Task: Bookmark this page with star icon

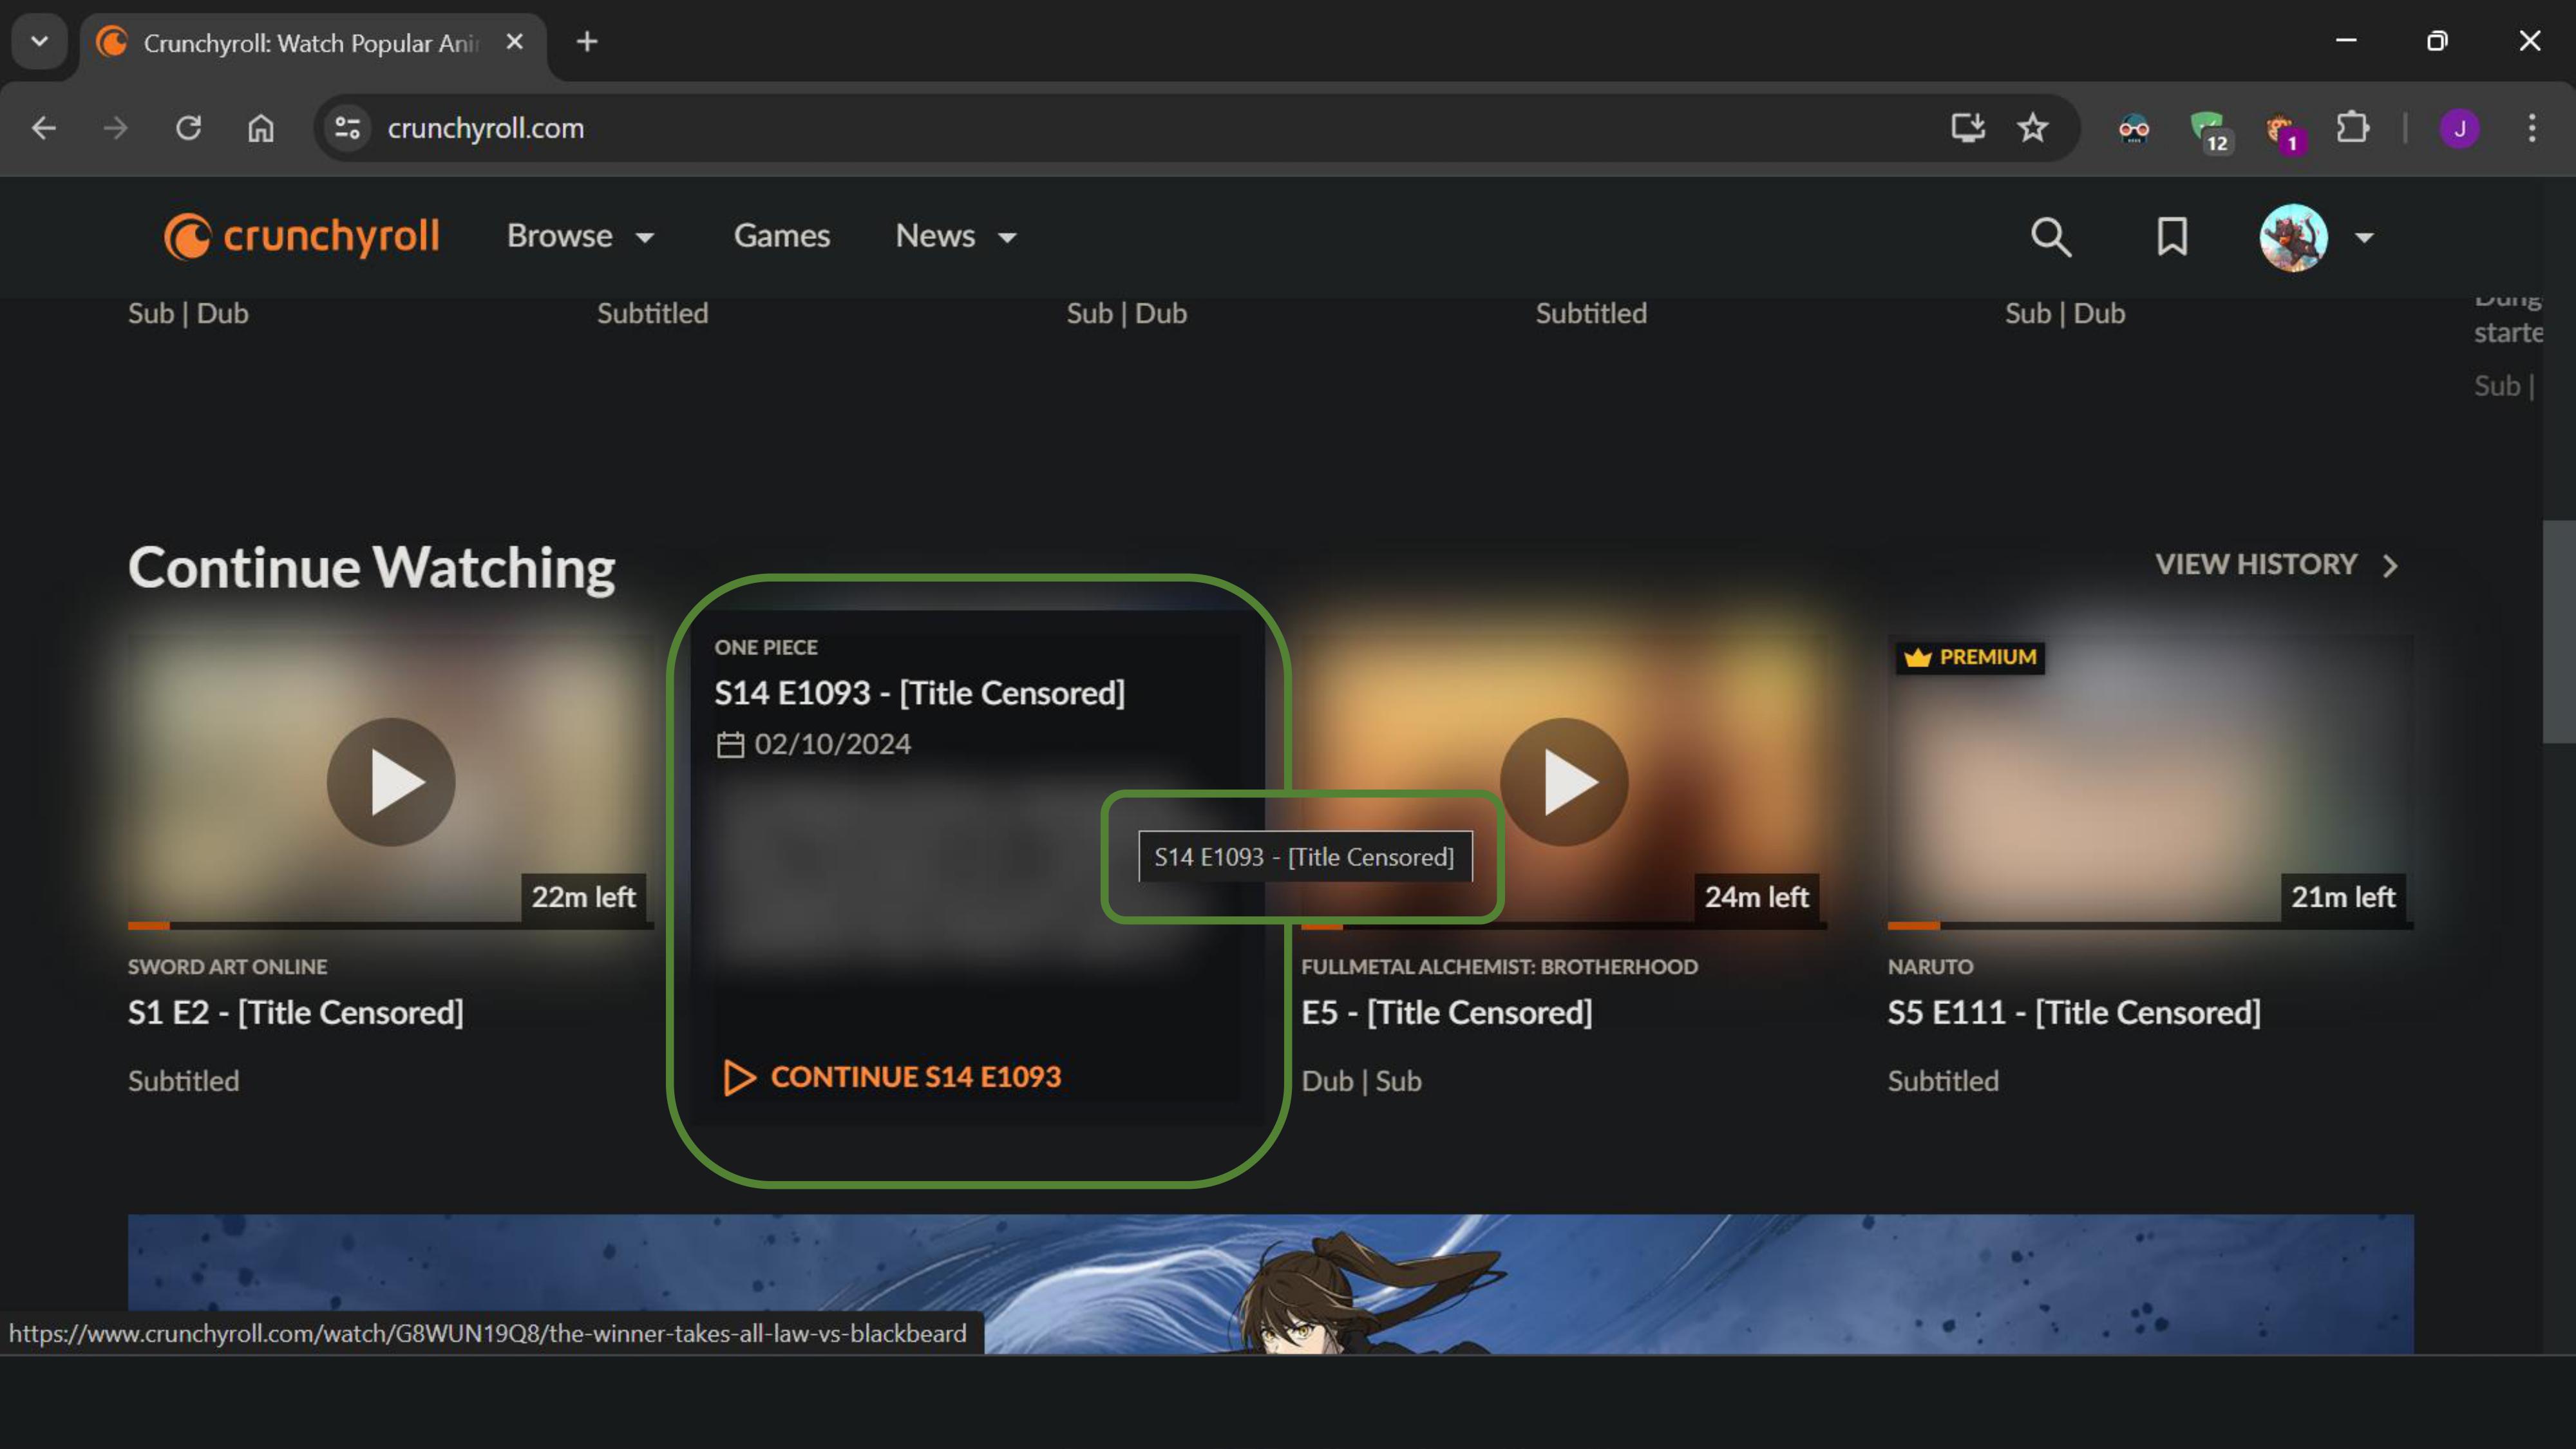Action: click(x=2032, y=128)
